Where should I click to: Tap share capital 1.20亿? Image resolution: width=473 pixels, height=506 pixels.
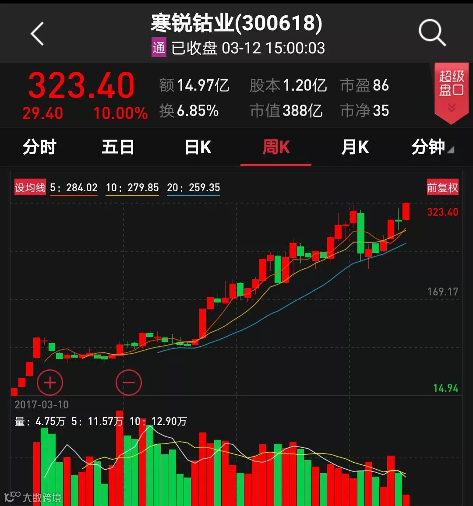[305, 85]
